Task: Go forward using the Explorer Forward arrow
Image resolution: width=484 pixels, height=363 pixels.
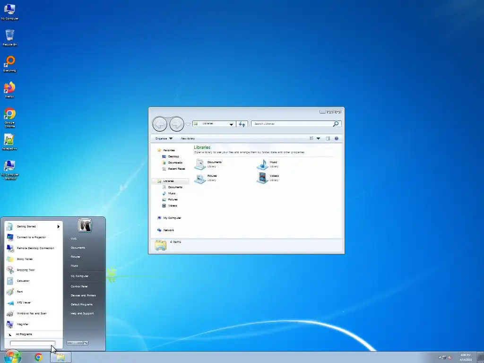Action: coord(177,124)
